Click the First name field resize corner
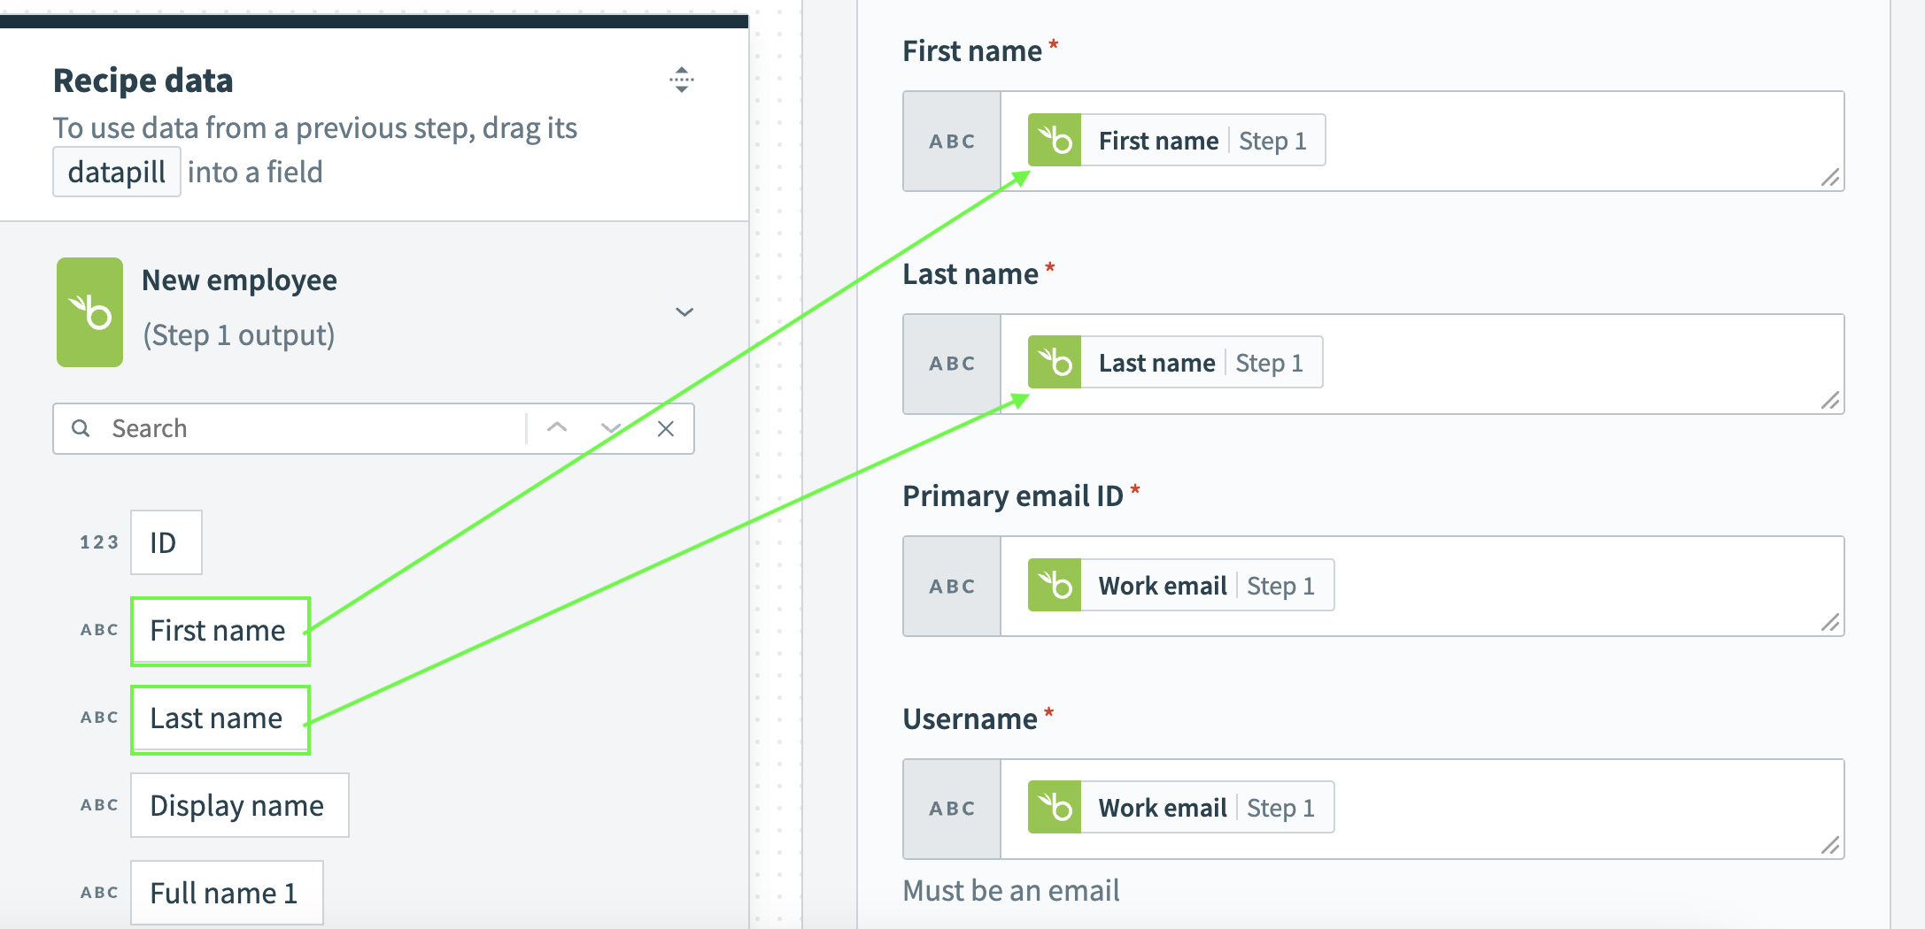Image resolution: width=1925 pixels, height=929 pixels. [1830, 178]
